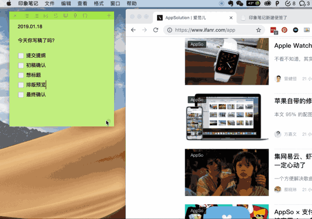Click the WeChat icon in the menu bar

pyautogui.click(x=240, y=3)
